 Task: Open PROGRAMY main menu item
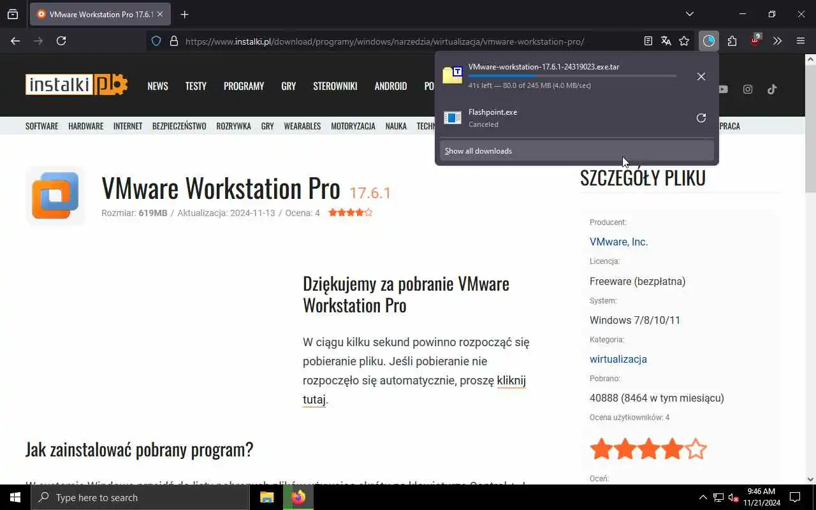click(x=244, y=86)
